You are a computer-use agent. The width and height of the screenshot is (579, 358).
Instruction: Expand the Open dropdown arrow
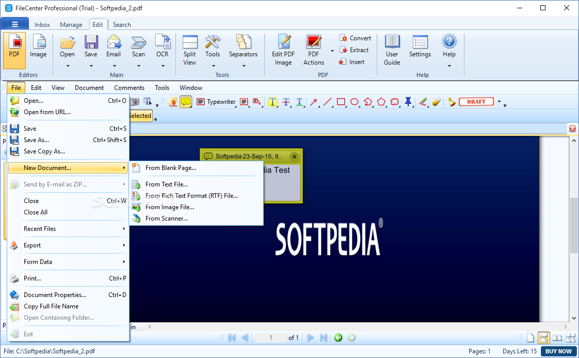[68, 66]
